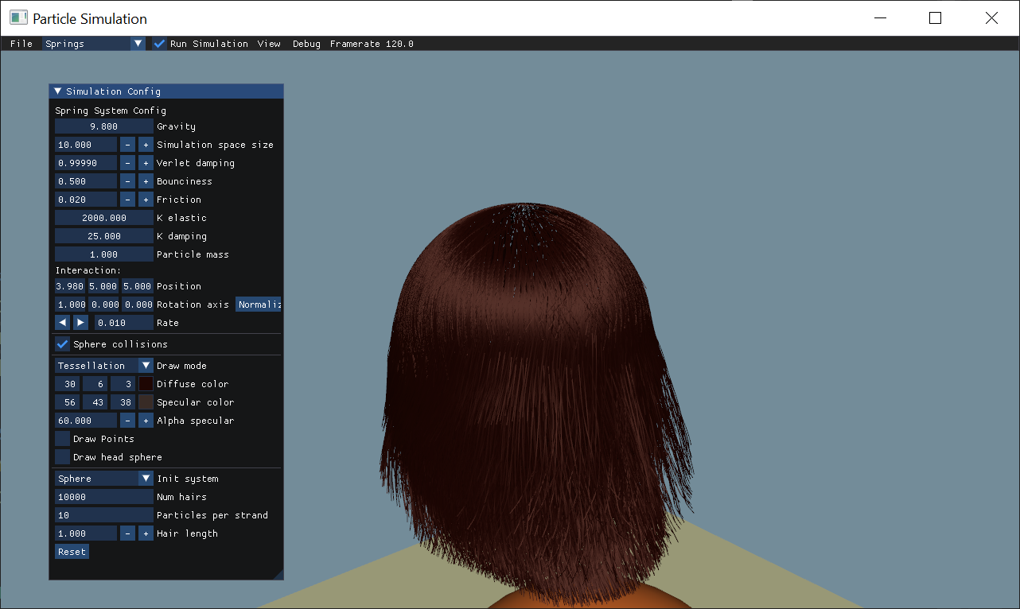Collapse the Simulation Config panel

[56, 91]
